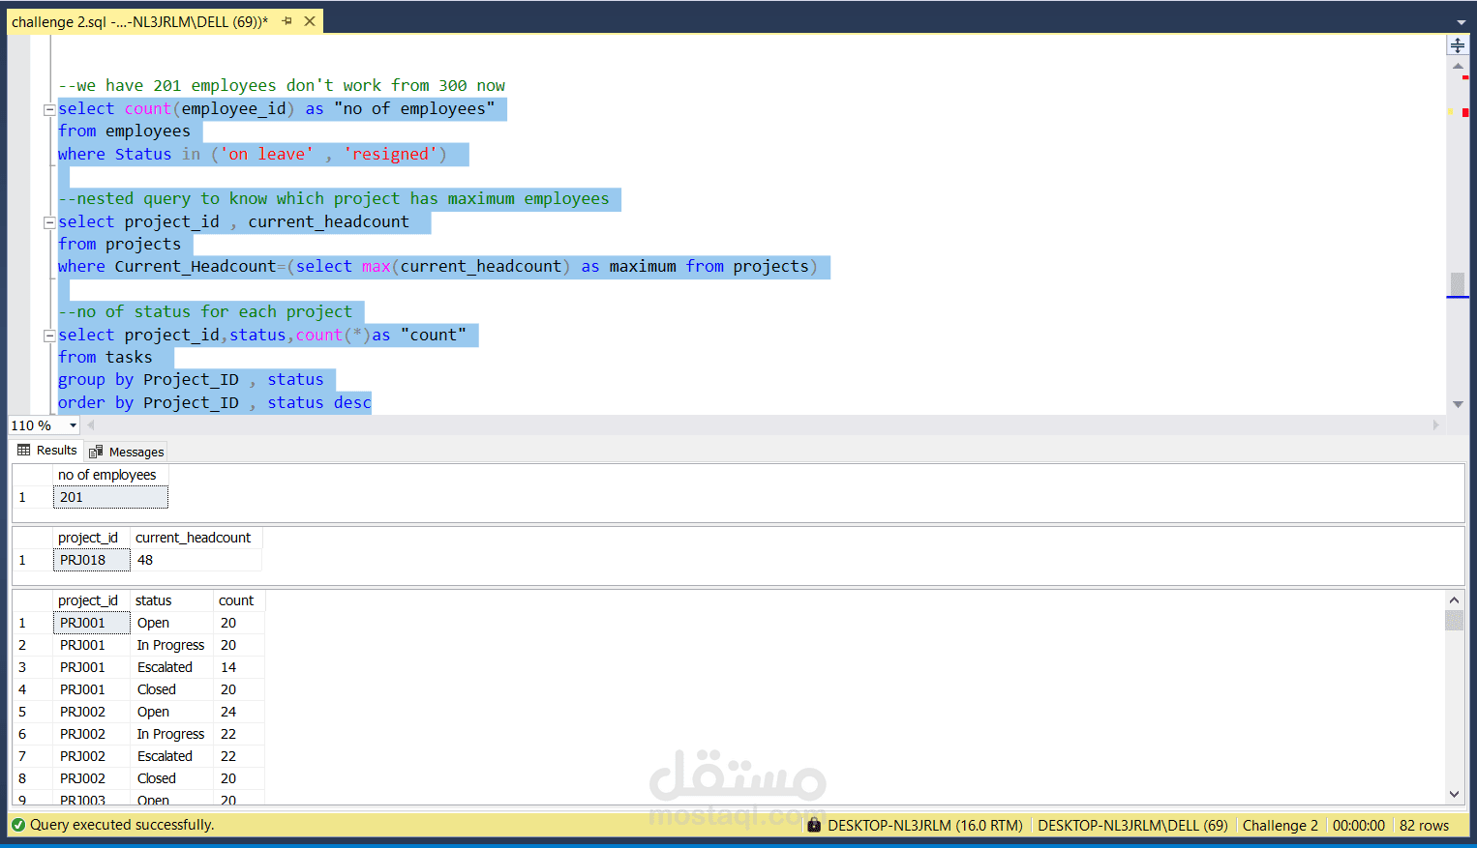Image resolution: width=1477 pixels, height=848 pixels.
Task: Select the In Progress cell for PRJ002
Action: pos(171,734)
